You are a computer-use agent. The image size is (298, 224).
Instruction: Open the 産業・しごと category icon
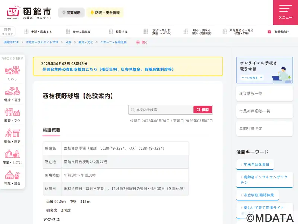point(12,157)
